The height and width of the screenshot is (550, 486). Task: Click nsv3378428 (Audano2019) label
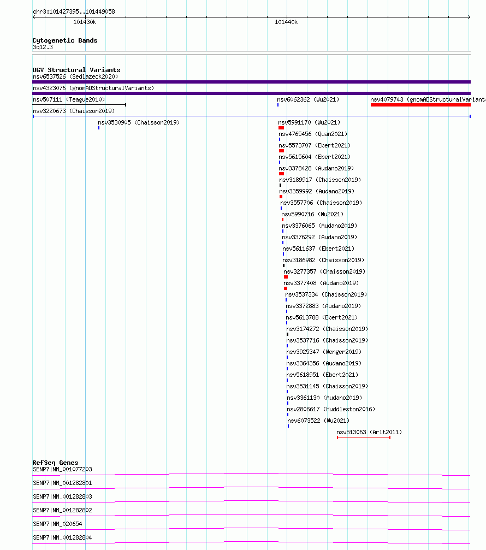(x=316, y=169)
